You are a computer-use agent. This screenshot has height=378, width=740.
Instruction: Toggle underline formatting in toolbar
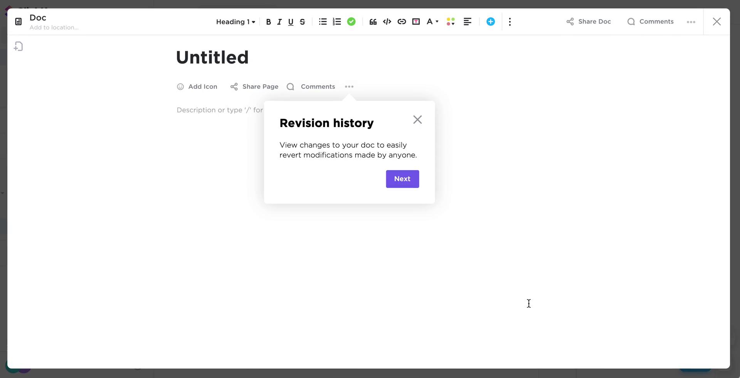[291, 22]
